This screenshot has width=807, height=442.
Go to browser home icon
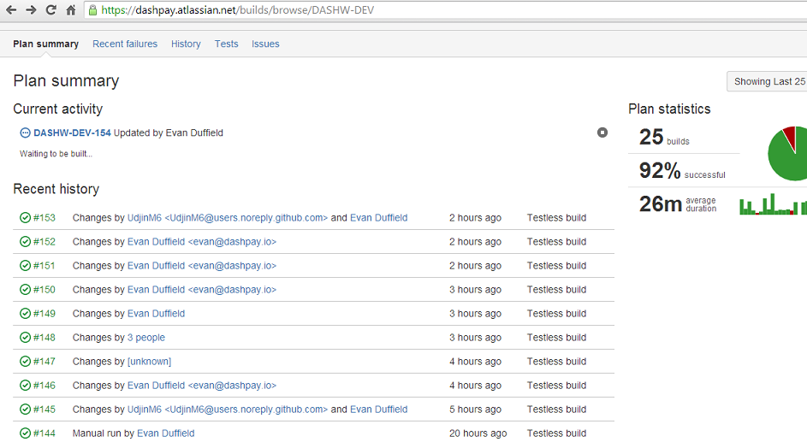click(x=71, y=9)
